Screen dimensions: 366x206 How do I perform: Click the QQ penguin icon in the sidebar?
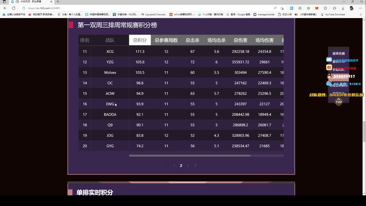[x=329, y=76]
